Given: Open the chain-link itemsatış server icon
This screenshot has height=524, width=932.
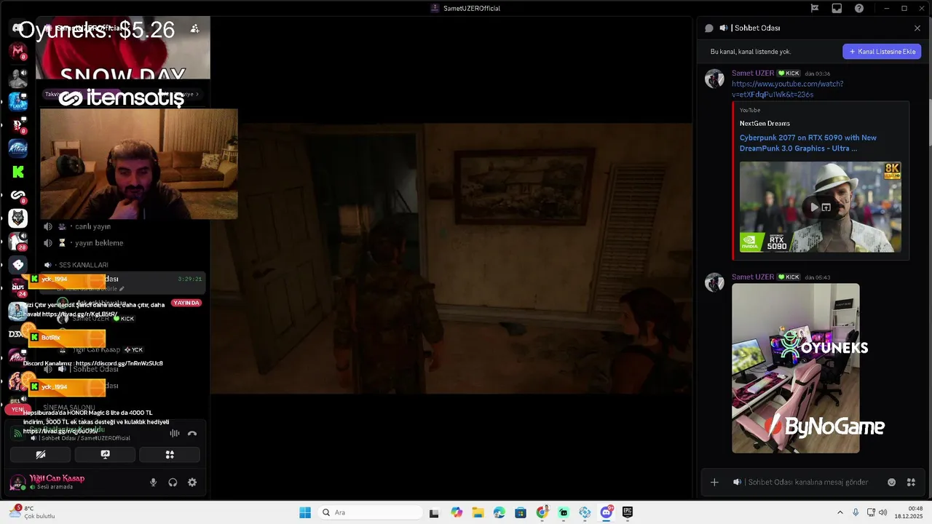Looking at the screenshot, I should pos(18,195).
